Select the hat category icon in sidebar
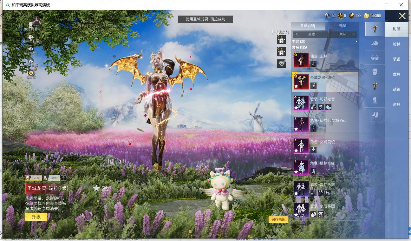Image resolution: width=411 pixels, height=241 pixels. [x=375, y=44]
